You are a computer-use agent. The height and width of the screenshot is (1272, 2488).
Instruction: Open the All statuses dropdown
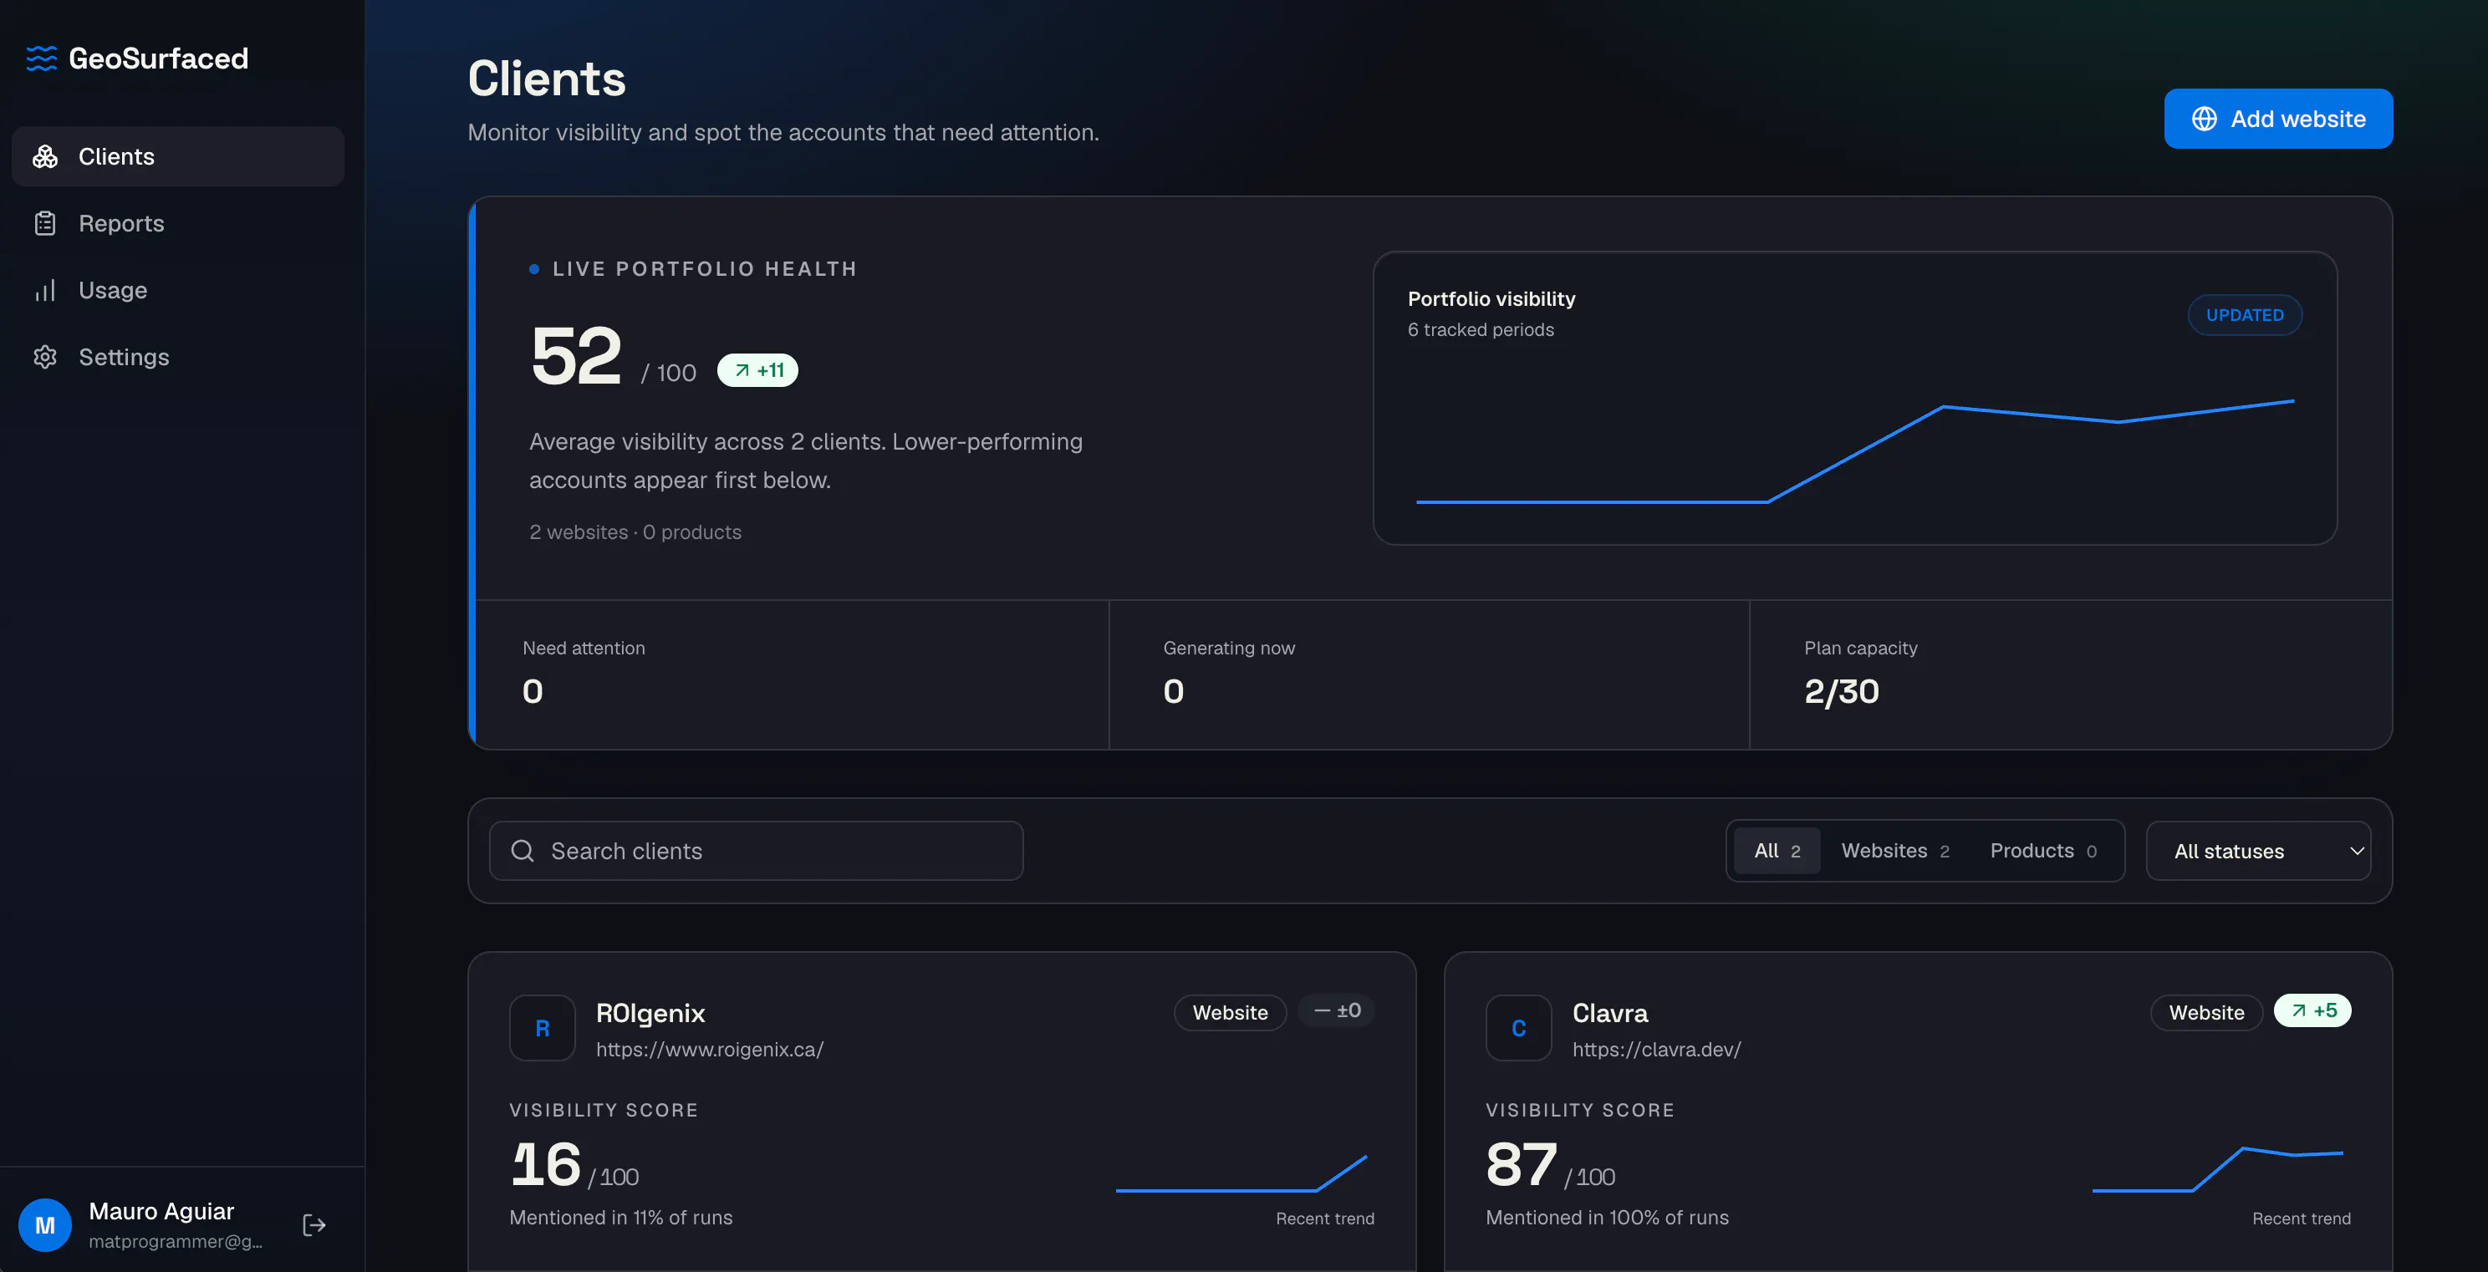2258,851
